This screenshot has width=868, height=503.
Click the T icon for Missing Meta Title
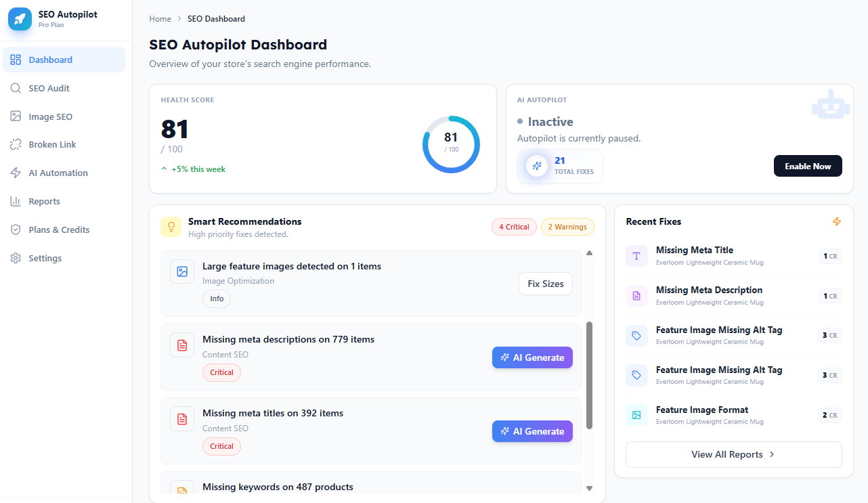(636, 256)
